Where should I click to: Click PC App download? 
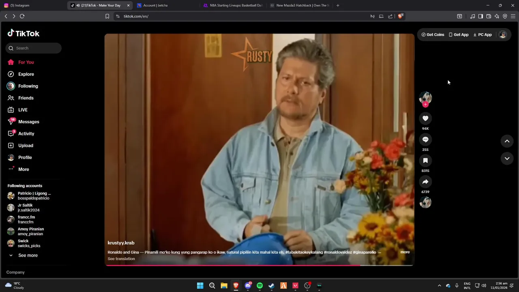tap(483, 34)
